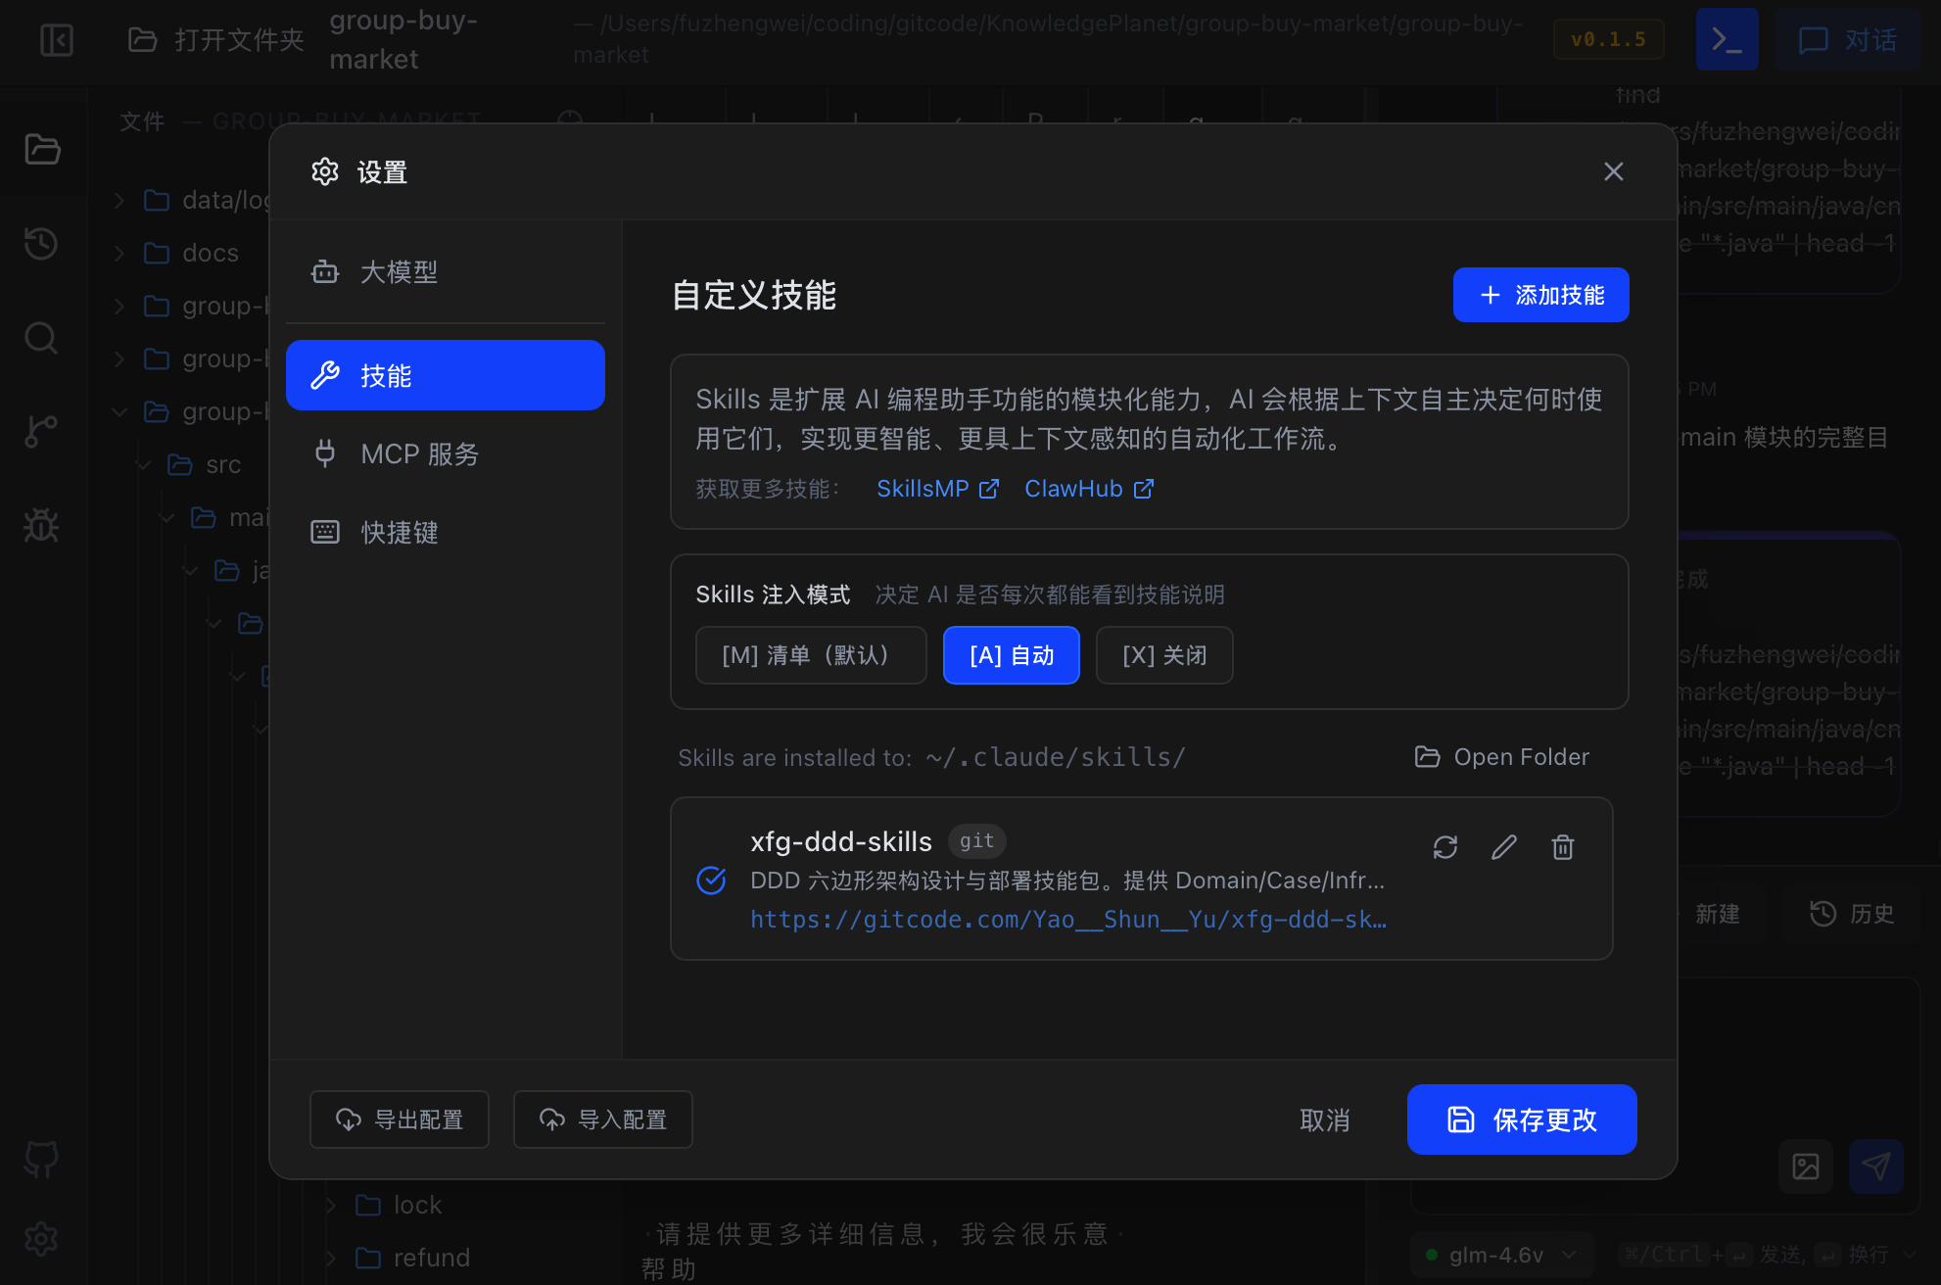Click the 添加技能 button

(1540, 295)
